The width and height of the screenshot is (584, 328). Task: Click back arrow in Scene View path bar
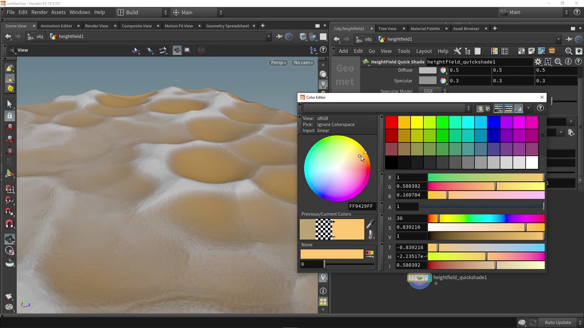[8, 36]
